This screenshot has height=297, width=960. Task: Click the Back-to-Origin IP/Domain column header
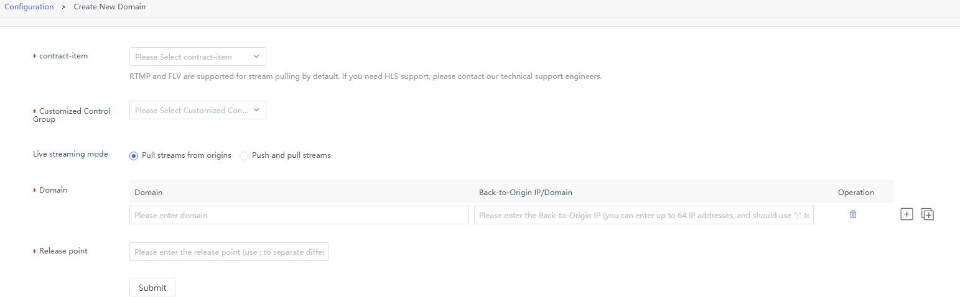525,193
